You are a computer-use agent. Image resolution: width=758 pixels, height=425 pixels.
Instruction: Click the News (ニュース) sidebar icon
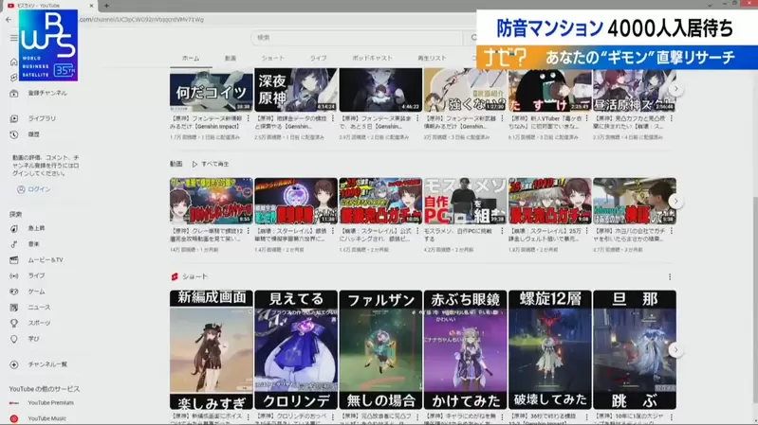[x=14, y=308]
